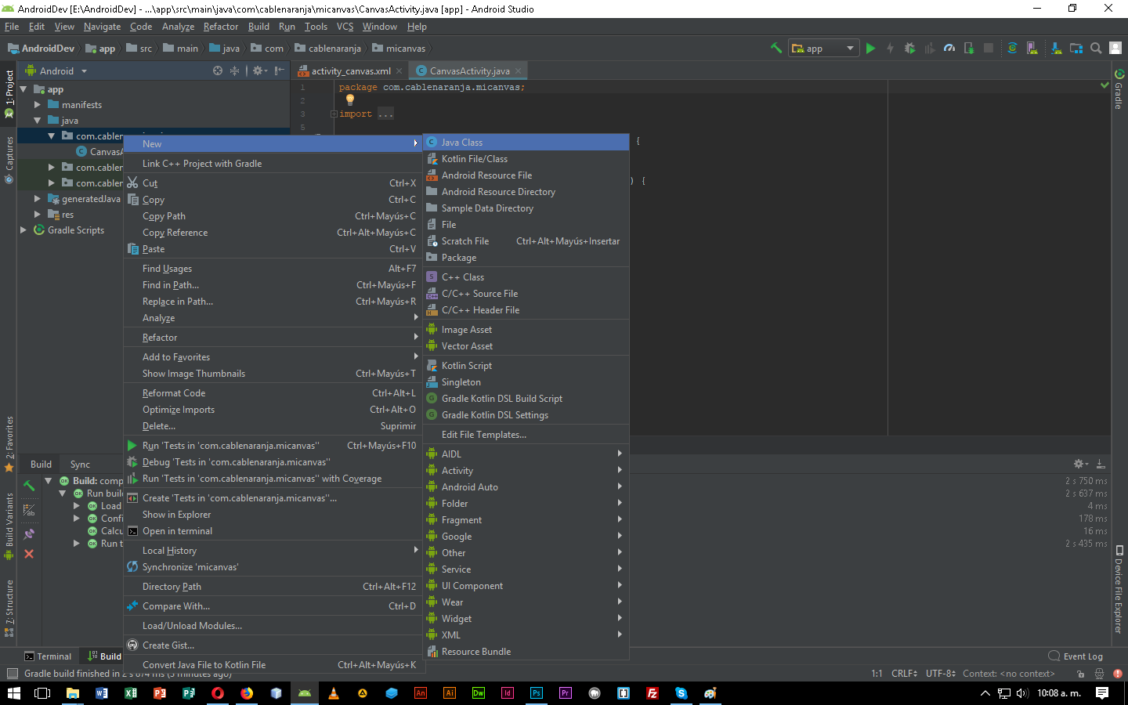Expand the generatedJava folder

38,199
